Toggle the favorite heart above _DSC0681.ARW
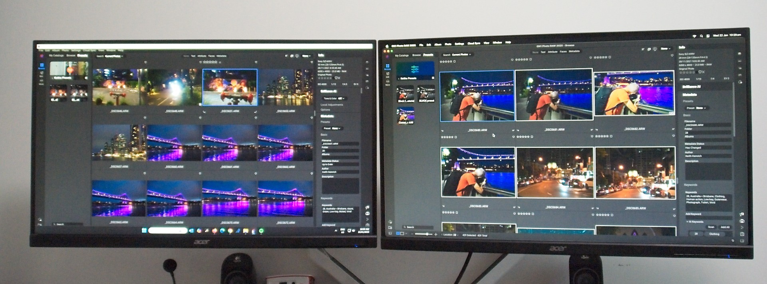The width and height of the screenshot is (767, 284). [513, 60]
